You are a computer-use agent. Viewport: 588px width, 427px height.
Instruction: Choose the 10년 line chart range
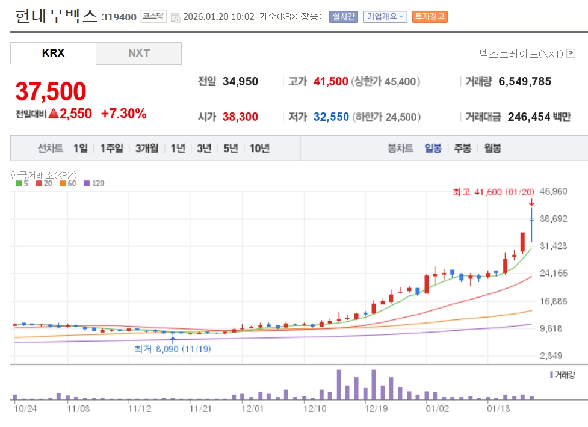pyautogui.click(x=259, y=148)
